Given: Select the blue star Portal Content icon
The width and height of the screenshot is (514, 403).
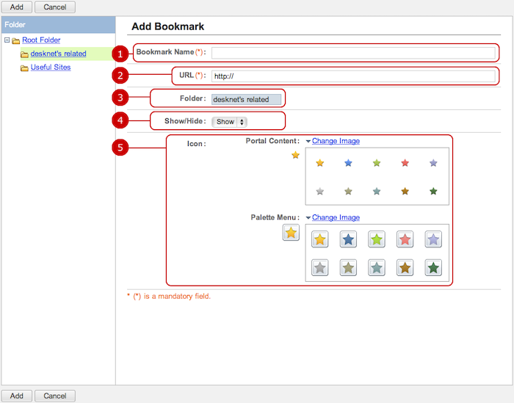Looking at the screenshot, I should point(348,163).
